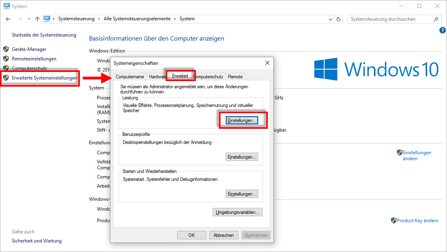Image resolution: width=447 pixels, height=252 pixels.
Task: Navigate back with the back arrow
Action: point(8,19)
